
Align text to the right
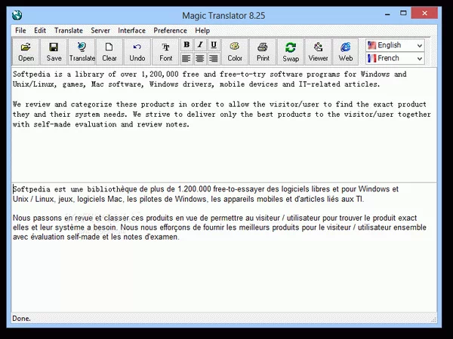(214, 59)
